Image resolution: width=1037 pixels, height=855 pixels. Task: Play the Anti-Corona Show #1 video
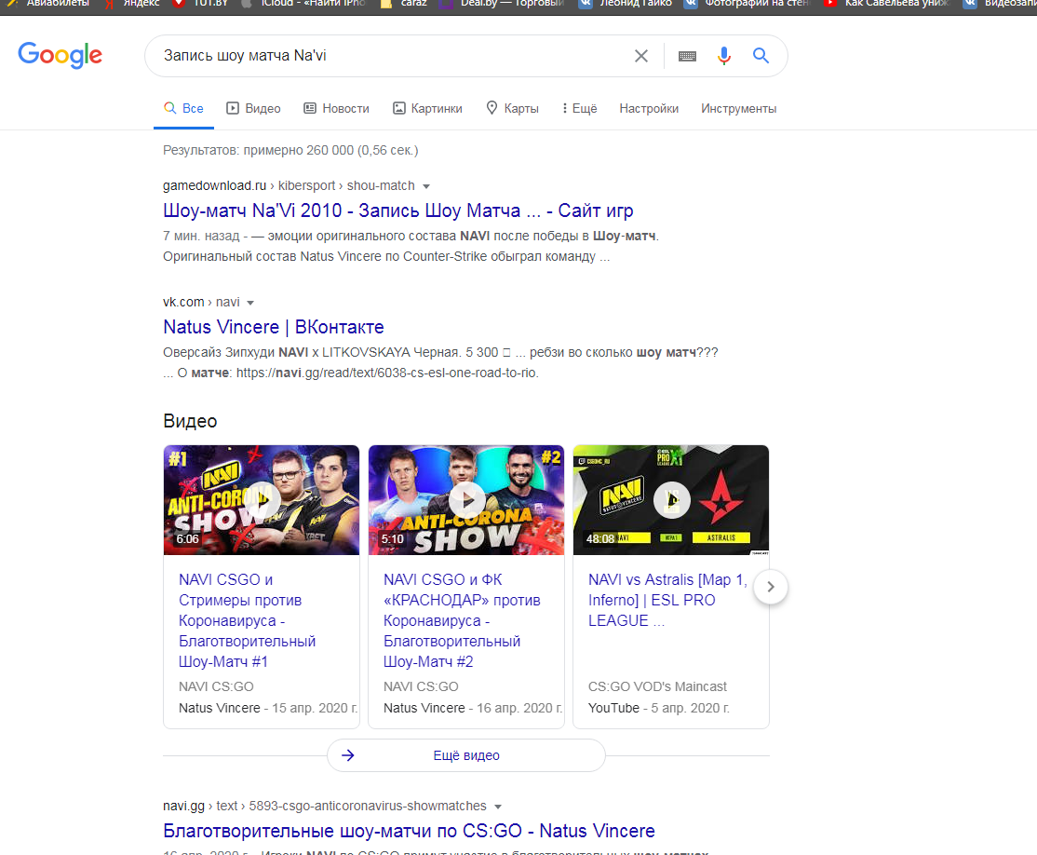pyautogui.click(x=262, y=500)
